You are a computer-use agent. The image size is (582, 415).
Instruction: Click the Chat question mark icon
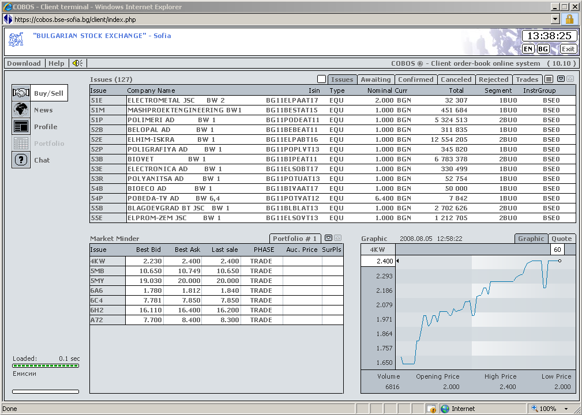(21, 160)
